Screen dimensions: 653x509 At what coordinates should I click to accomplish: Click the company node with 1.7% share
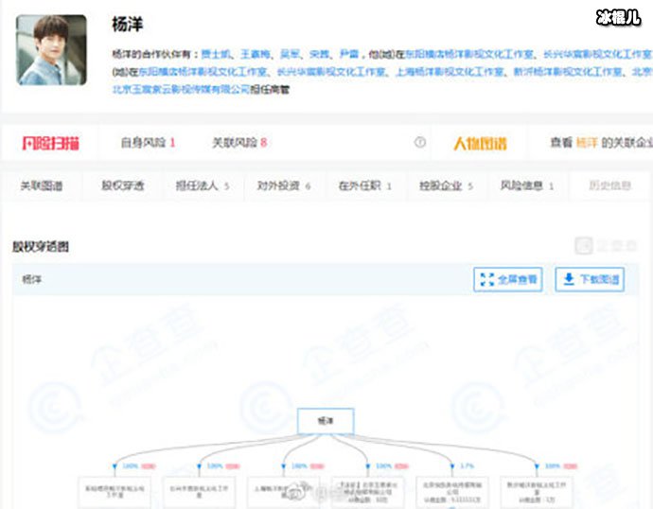coord(451,493)
